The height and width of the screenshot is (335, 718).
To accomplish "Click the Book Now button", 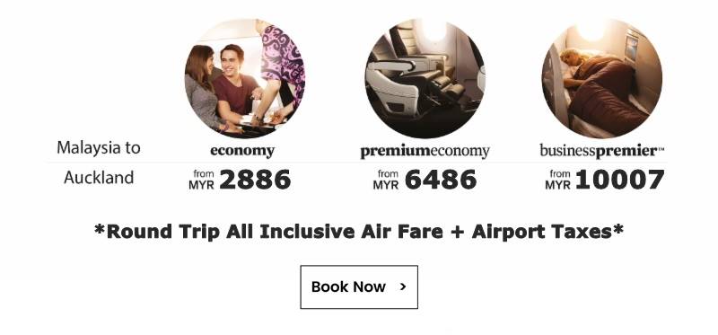I will (x=359, y=287).
